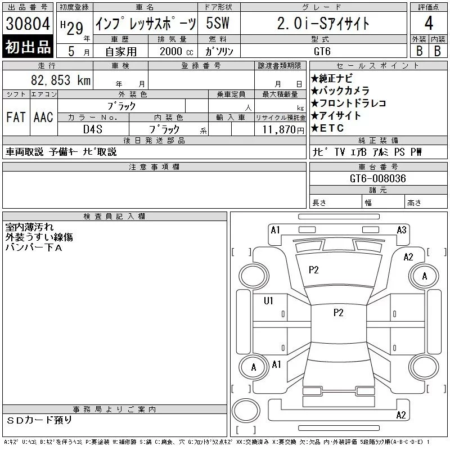The width and height of the screenshot is (450, 450).
Task: Click the lot number 30804
Action: tap(28, 24)
